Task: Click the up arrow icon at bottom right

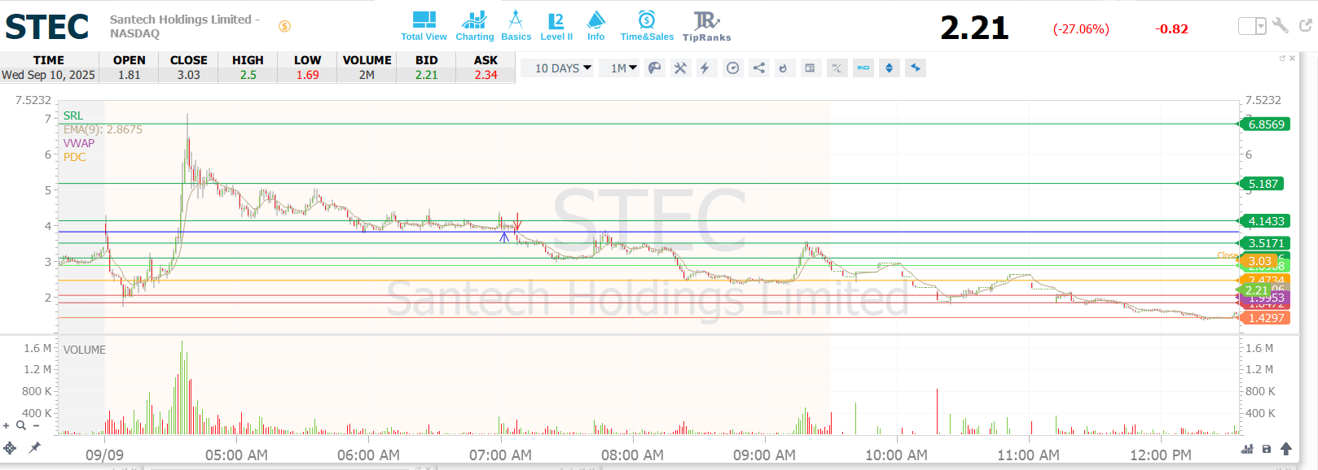Action: pyautogui.click(x=1286, y=449)
